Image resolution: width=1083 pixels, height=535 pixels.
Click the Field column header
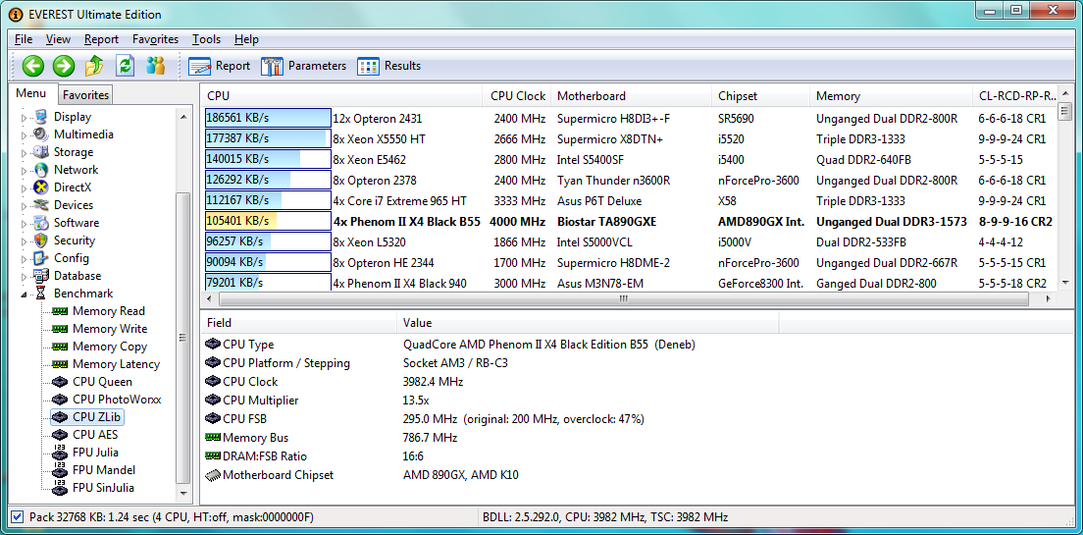(299, 323)
